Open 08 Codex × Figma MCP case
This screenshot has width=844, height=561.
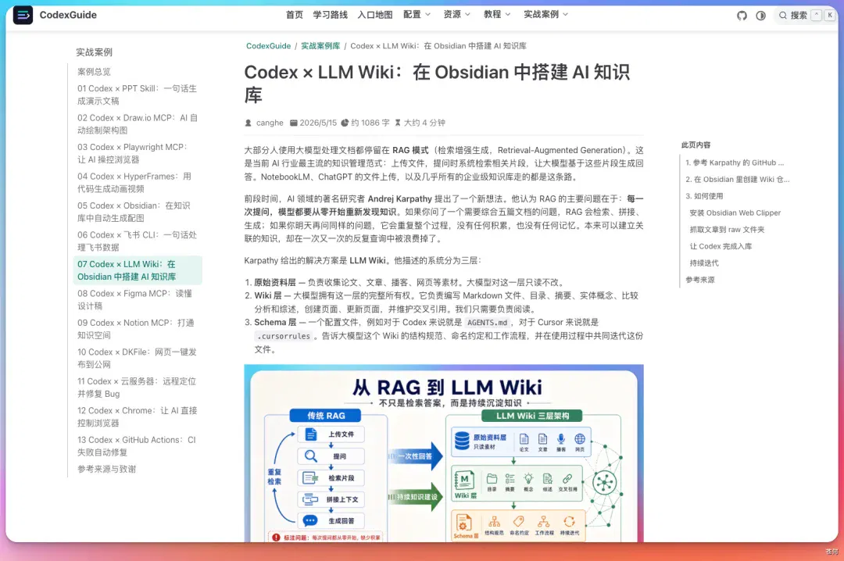point(138,299)
